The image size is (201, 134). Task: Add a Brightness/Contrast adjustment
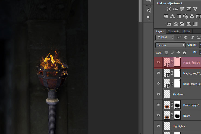tap(169, 9)
